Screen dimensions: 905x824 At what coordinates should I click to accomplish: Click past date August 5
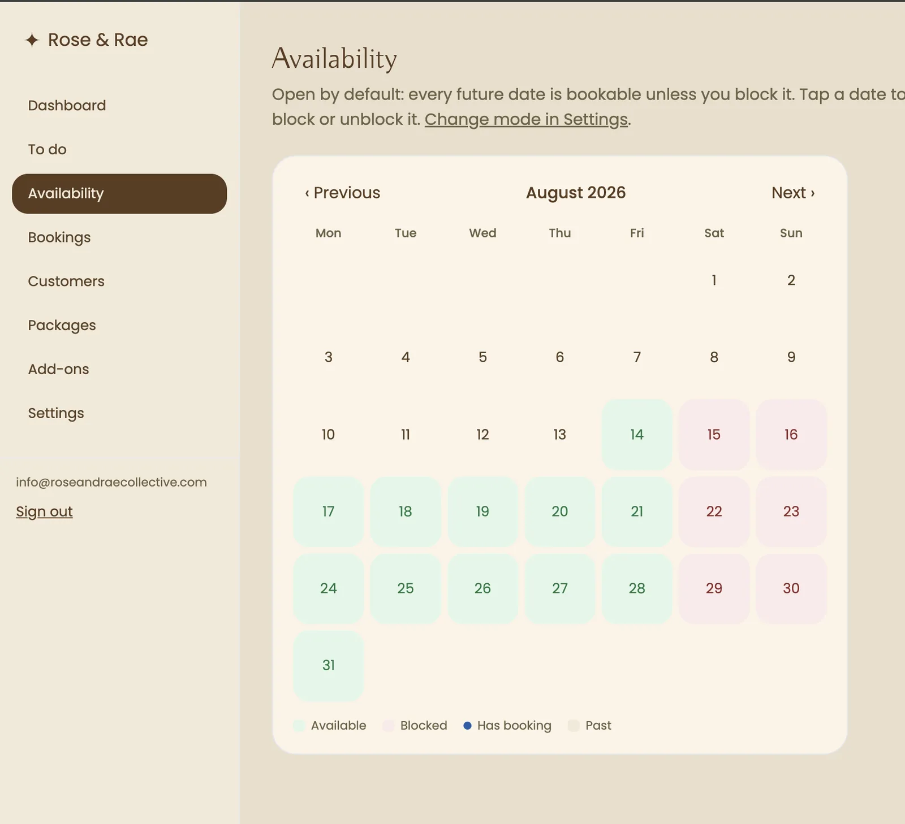point(482,357)
